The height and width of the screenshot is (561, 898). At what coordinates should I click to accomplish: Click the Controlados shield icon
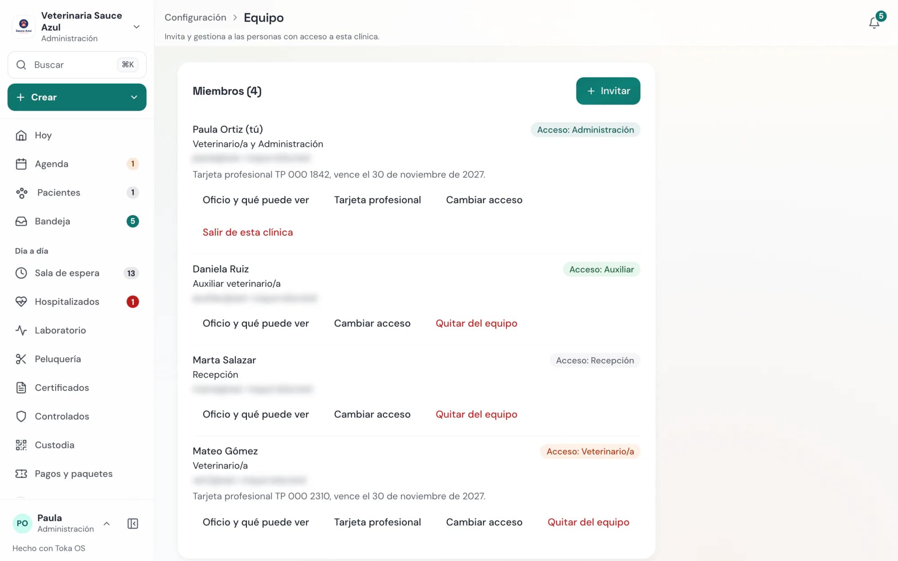coord(21,416)
